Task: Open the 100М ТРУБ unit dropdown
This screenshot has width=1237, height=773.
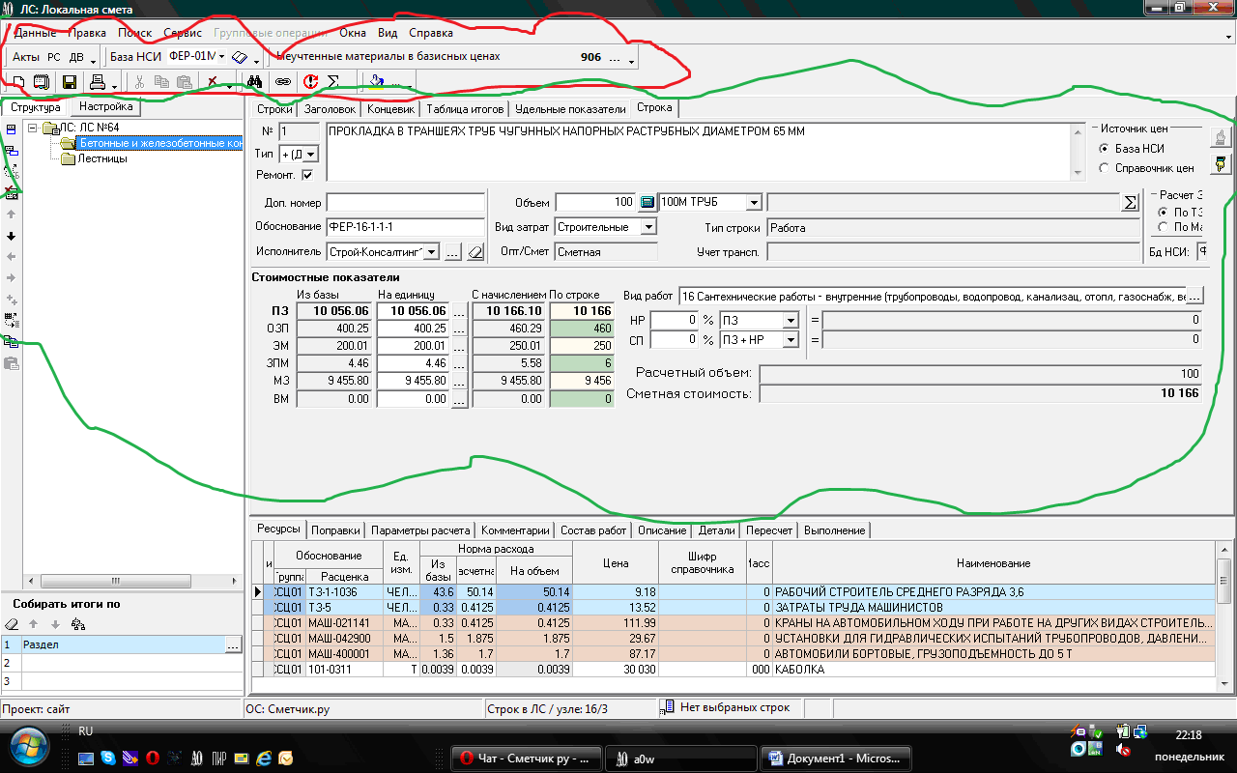Action: [x=755, y=203]
